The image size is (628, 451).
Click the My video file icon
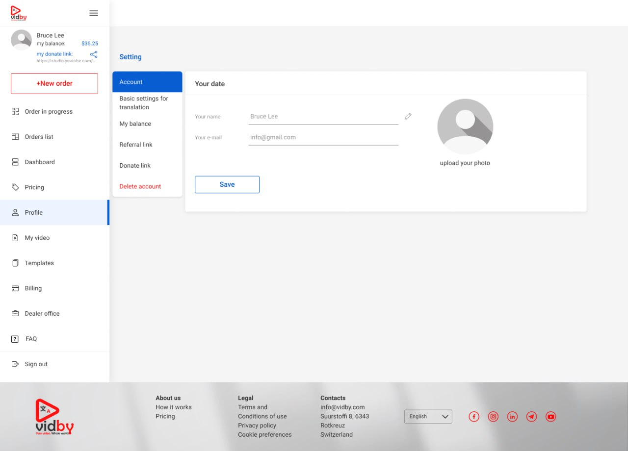pyautogui.click(x=15, y=238)
